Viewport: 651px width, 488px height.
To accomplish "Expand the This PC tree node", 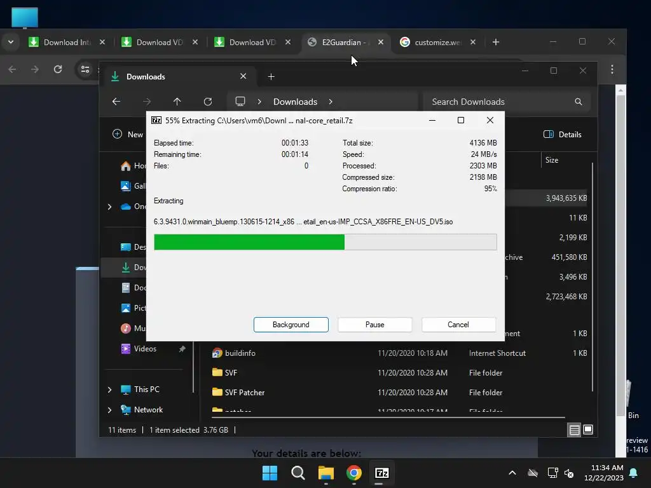I will [x=109, y=390].
